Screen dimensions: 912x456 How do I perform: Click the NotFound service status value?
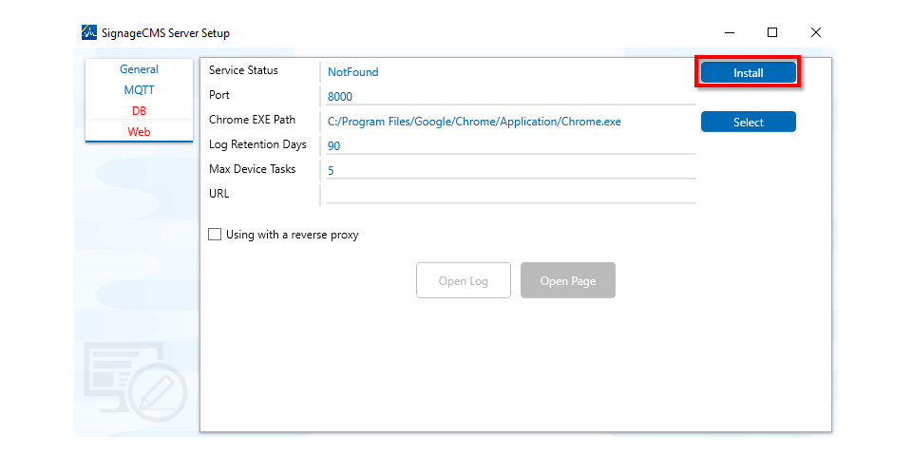(353, 72)
